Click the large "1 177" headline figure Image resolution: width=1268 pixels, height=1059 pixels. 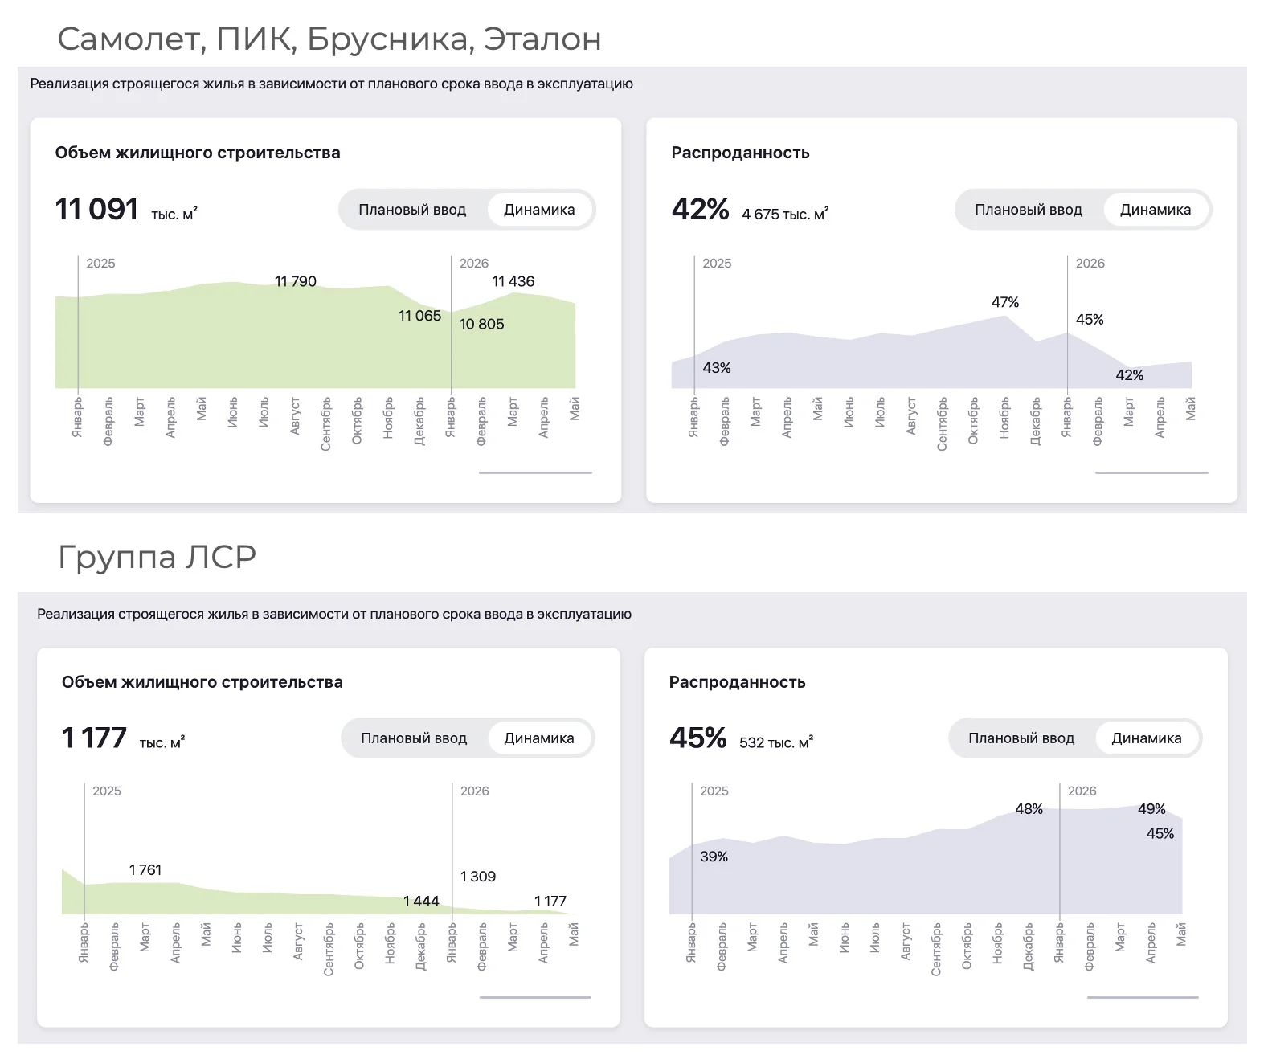point(94,738)
